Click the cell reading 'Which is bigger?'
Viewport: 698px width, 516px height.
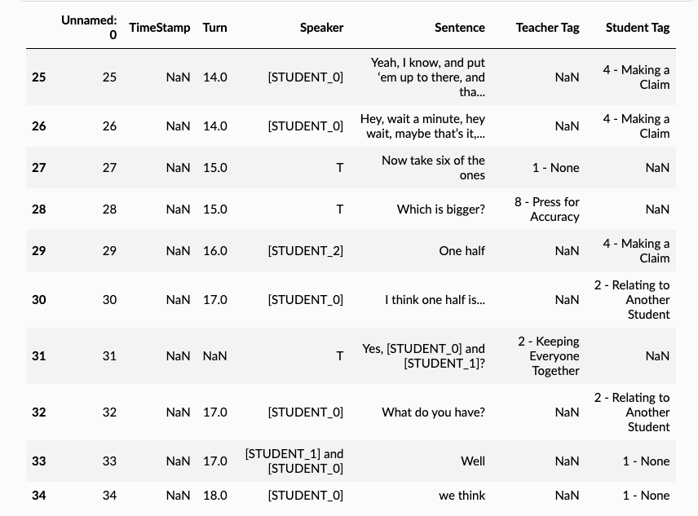click(440, 209)
